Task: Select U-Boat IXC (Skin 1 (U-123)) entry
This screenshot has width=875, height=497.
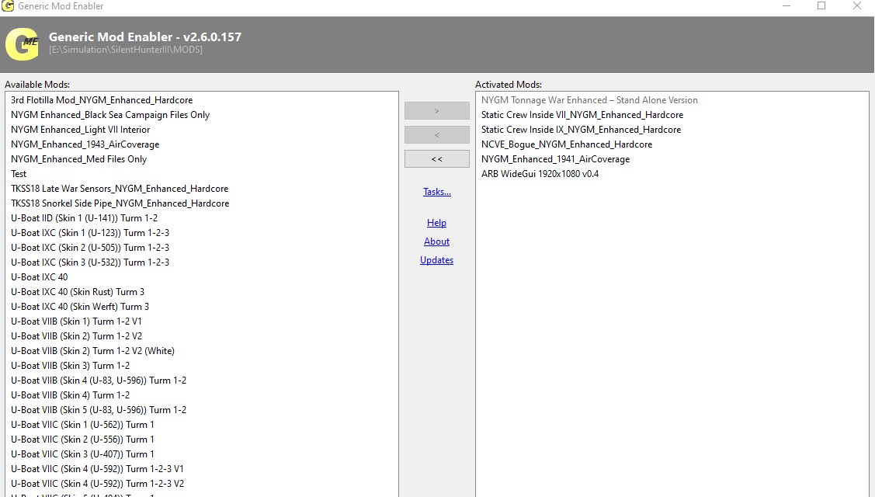Action: click(x=90, y=233)
